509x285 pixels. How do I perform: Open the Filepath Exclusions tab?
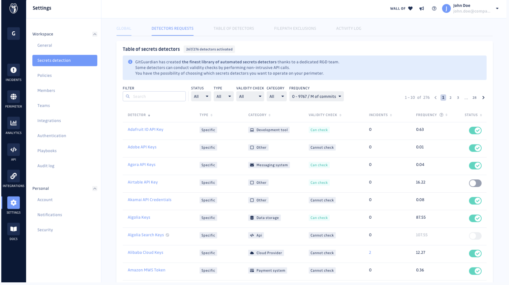click(x=295, y=28)
